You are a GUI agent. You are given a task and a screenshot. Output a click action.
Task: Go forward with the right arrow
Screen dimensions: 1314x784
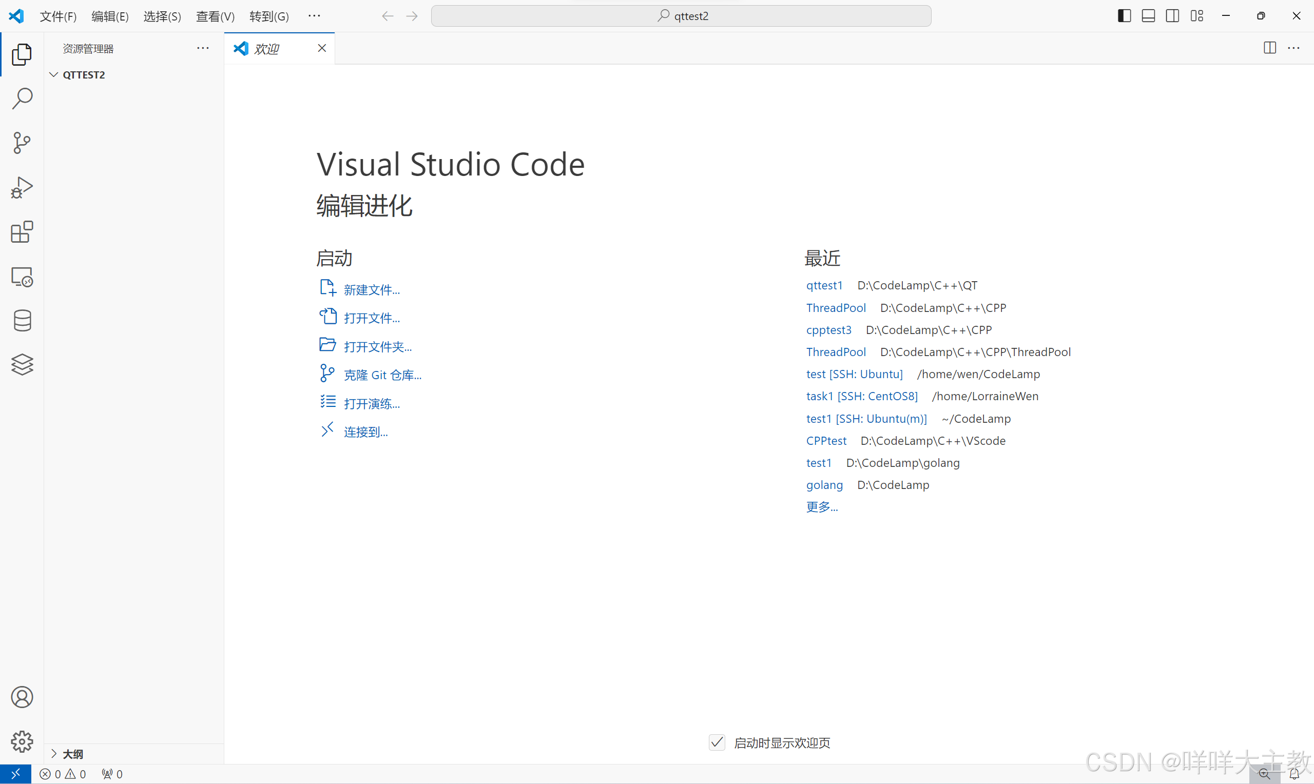(x=412, y=16)
